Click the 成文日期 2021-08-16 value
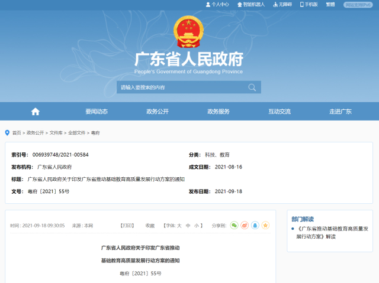379x283 pixels. (x=229, y=167)
